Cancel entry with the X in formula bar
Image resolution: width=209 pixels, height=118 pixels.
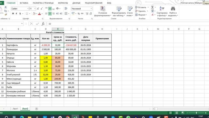point(31,24)
